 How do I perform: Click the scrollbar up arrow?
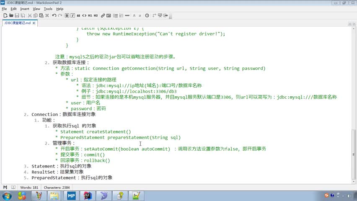point(353,29)
